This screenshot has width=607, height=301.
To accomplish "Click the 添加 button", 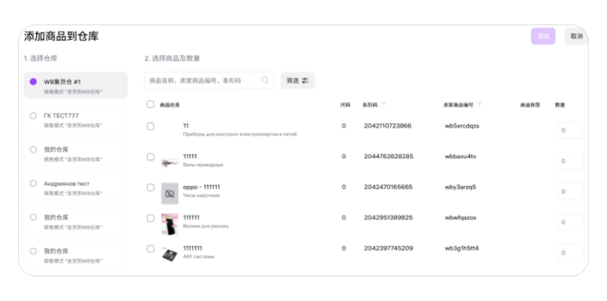I will [543, 37].
